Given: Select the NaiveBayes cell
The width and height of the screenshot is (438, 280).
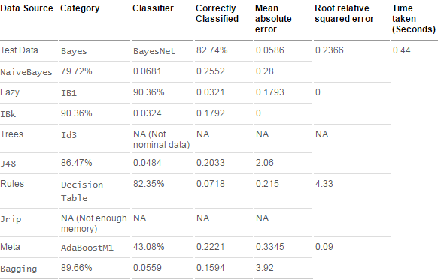Looking at the screenshot, I should coord(26,72).
